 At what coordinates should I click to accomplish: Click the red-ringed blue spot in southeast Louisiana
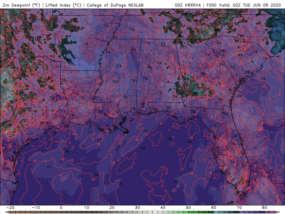(113, 114)
